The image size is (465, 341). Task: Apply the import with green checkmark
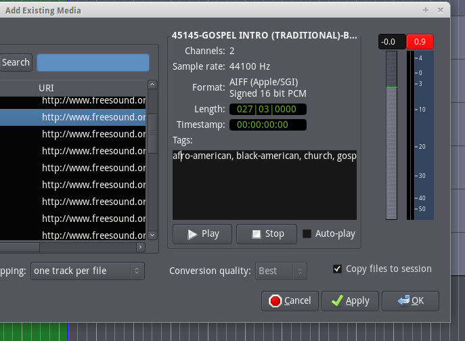(350, 300)
